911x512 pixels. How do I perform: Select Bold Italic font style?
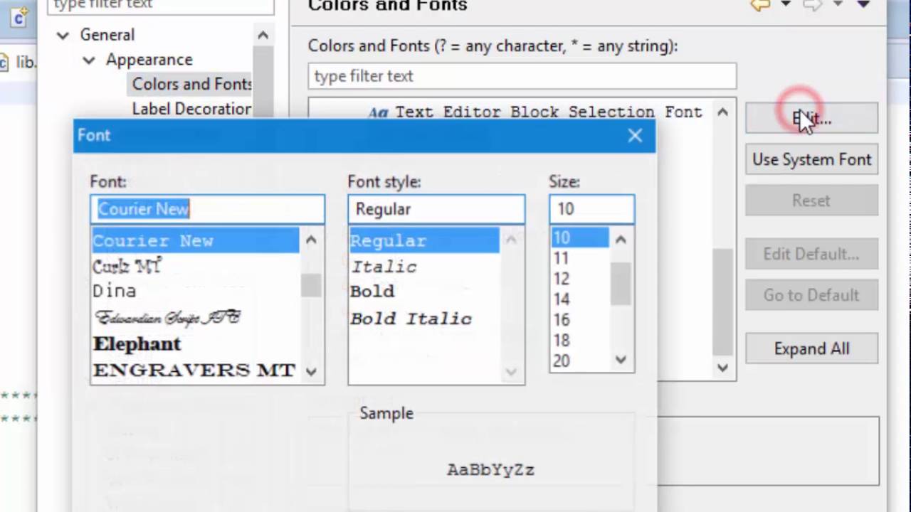tap(411, 319)
